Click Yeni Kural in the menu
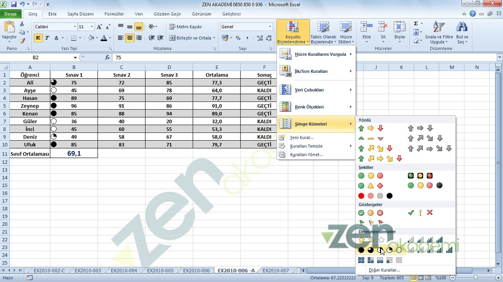Viewport: 503px width, 282px height. [316, 137]
